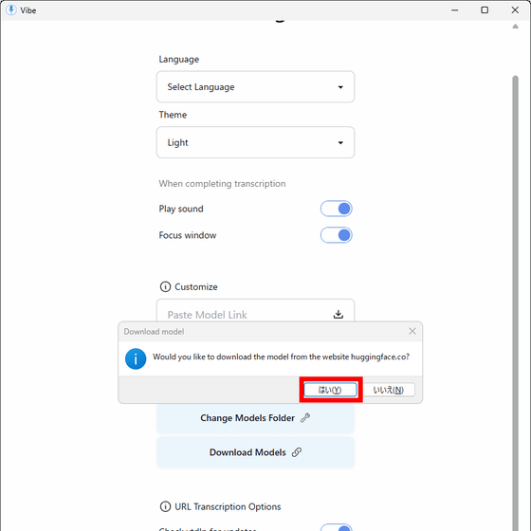The height and width of the screenshot is (531, 531).
Task: Click the Change Models Folder button
Action: coord(255,418)
